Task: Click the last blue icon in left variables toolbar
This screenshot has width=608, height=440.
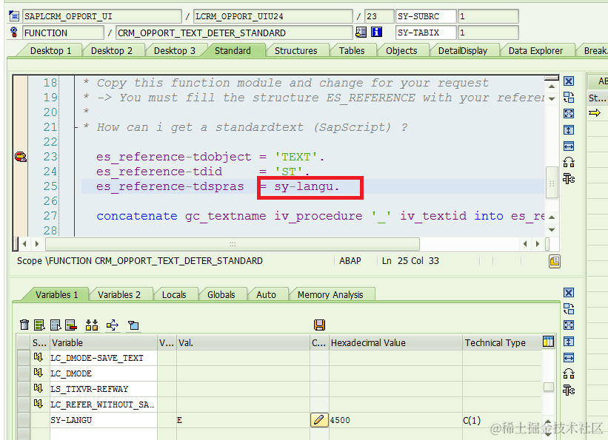Action: (133, 325)
